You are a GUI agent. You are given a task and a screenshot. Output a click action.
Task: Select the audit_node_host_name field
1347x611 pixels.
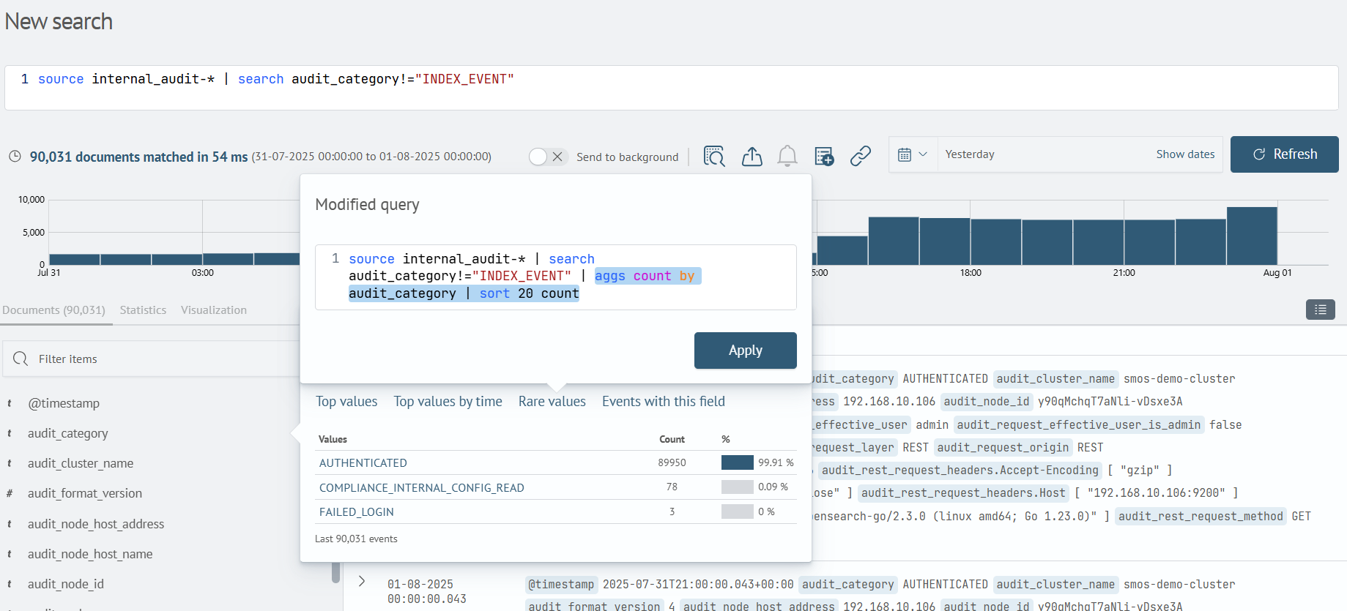pyautogui.click(x=90, y=554)
